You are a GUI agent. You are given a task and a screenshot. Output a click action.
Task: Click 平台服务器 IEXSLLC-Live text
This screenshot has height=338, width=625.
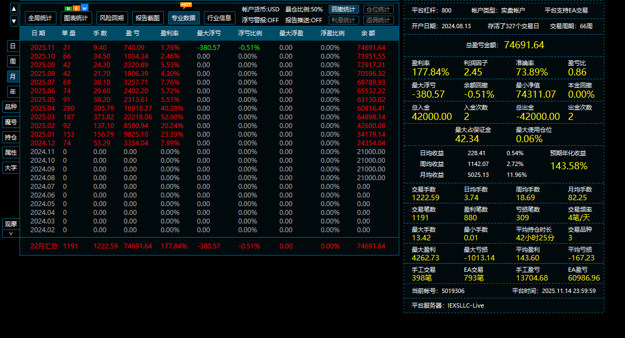click(x=448, y=305)
